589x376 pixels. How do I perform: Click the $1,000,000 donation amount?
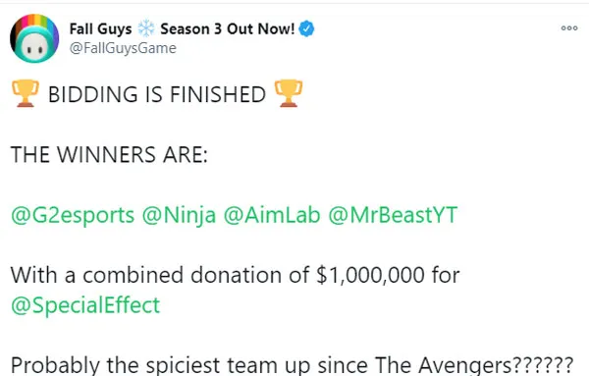coord(370,275)
